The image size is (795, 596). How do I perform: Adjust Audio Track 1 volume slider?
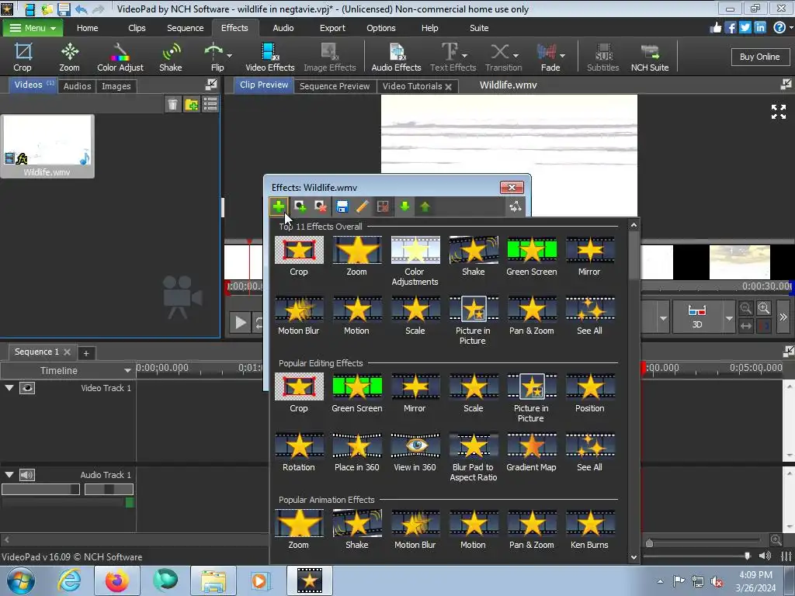click(x=40, y=489)
